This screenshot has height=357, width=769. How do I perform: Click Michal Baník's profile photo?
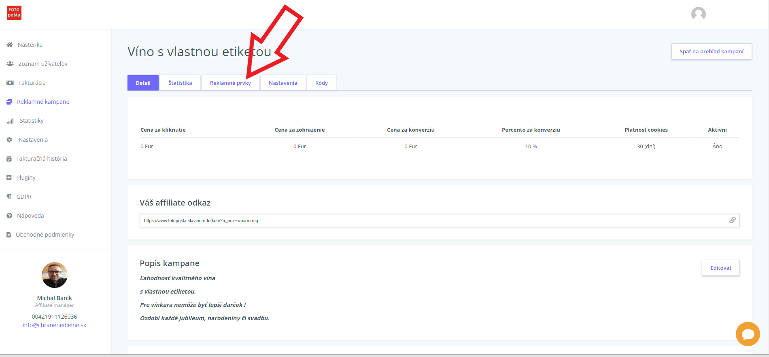[55, 275]
